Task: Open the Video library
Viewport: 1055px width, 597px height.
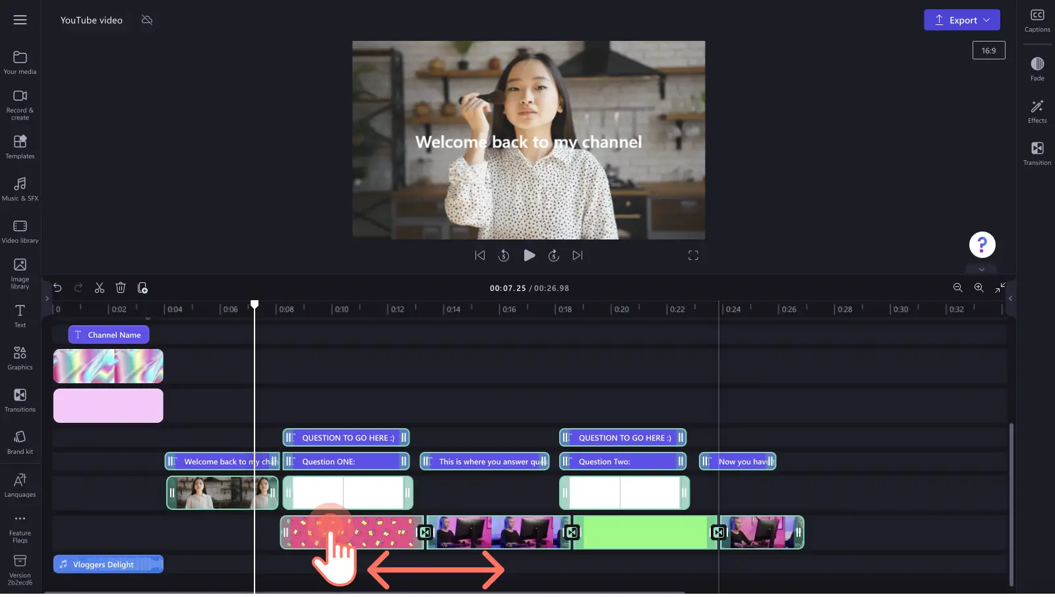Action: point(20,232)
